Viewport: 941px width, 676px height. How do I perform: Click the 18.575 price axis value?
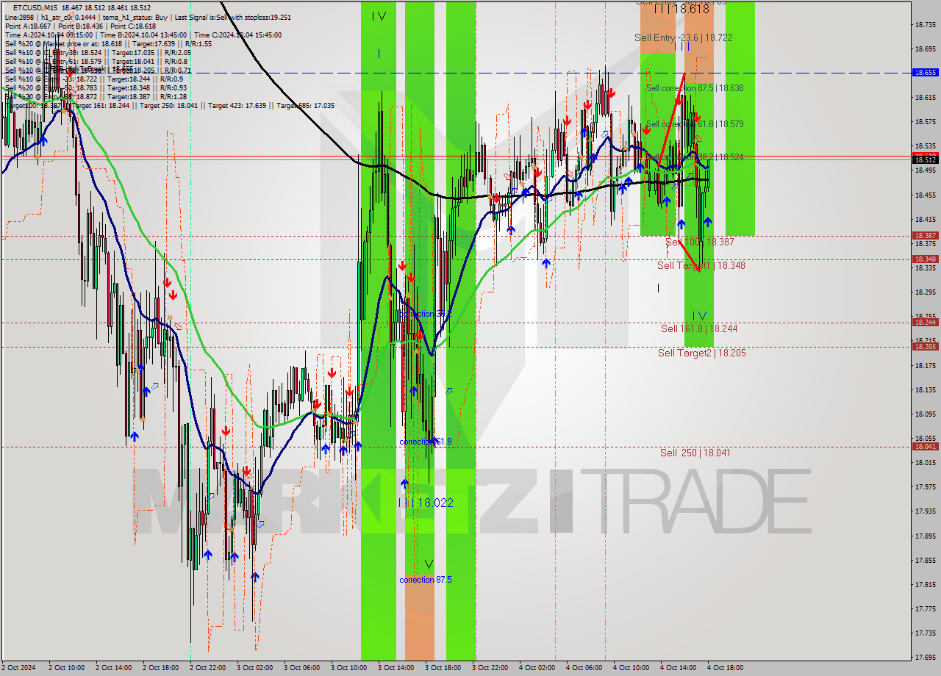pyautogui.click(x=925, y=121)
